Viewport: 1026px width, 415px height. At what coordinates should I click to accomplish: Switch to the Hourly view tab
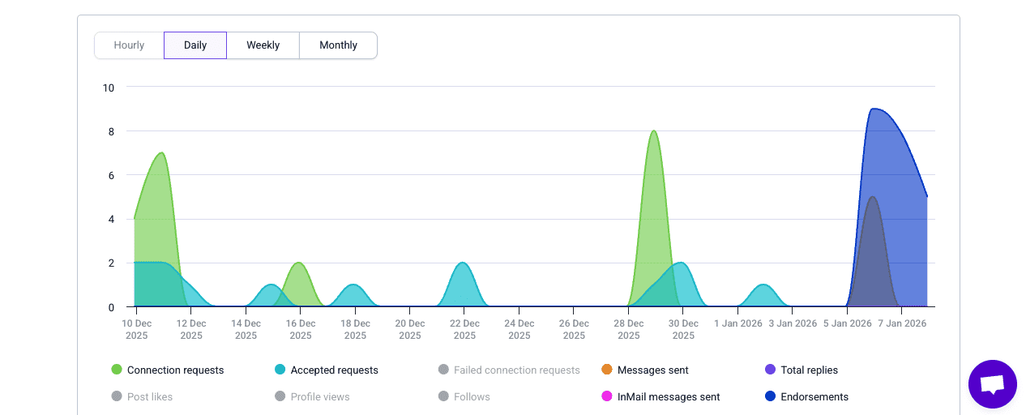(129, 45)
